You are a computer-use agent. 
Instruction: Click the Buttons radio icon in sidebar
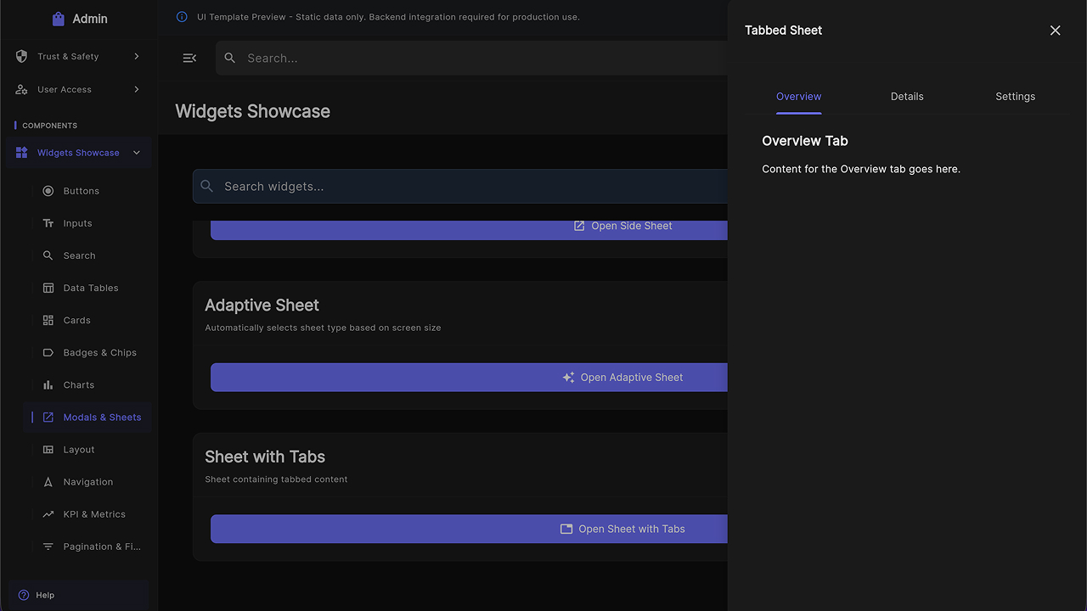pyautogui.click(x=48, y=191)
